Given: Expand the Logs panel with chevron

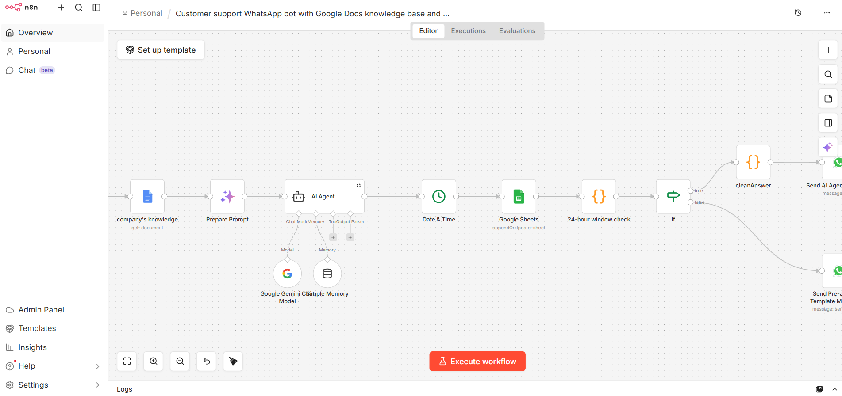Looking at the screenshot, I should tap(835, 389).
